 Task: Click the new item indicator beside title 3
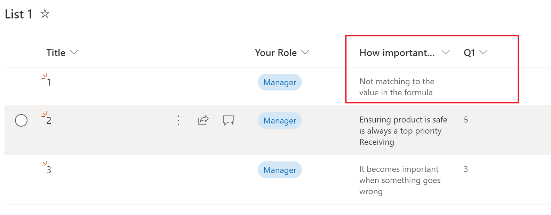tap(45, 164)
